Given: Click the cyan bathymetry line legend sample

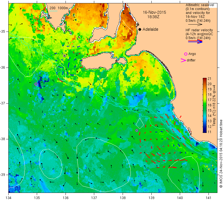Looking at the screenshot, I should pos(54,11).
